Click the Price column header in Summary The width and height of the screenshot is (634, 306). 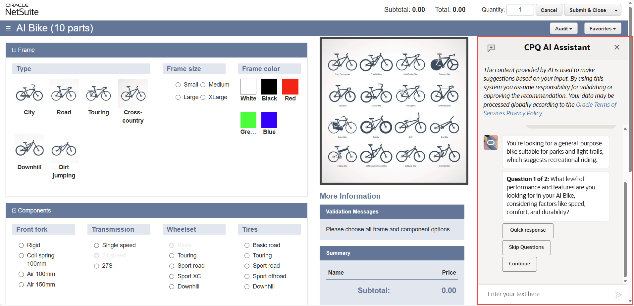click(449, 273)
